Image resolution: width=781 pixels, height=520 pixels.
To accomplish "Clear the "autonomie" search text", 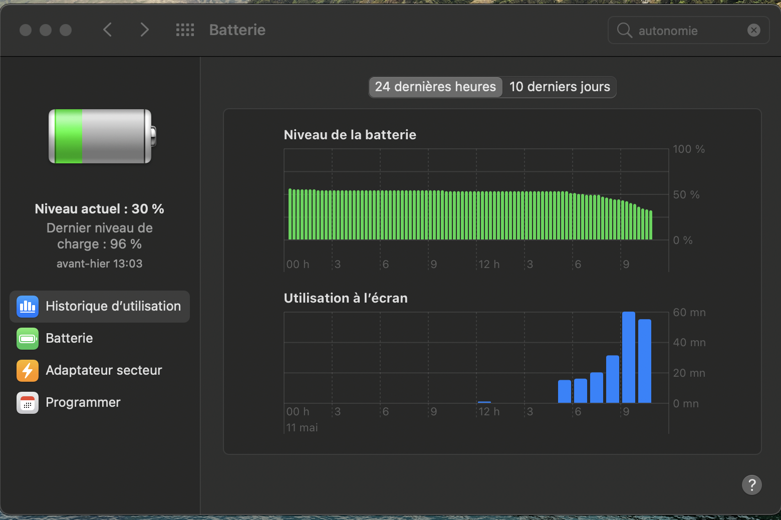I will (753, 31).
